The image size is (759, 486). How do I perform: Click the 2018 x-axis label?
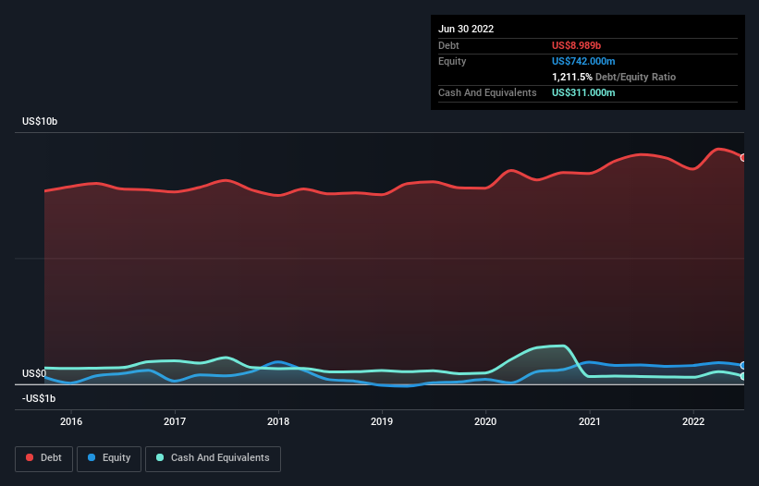point(278,421)
